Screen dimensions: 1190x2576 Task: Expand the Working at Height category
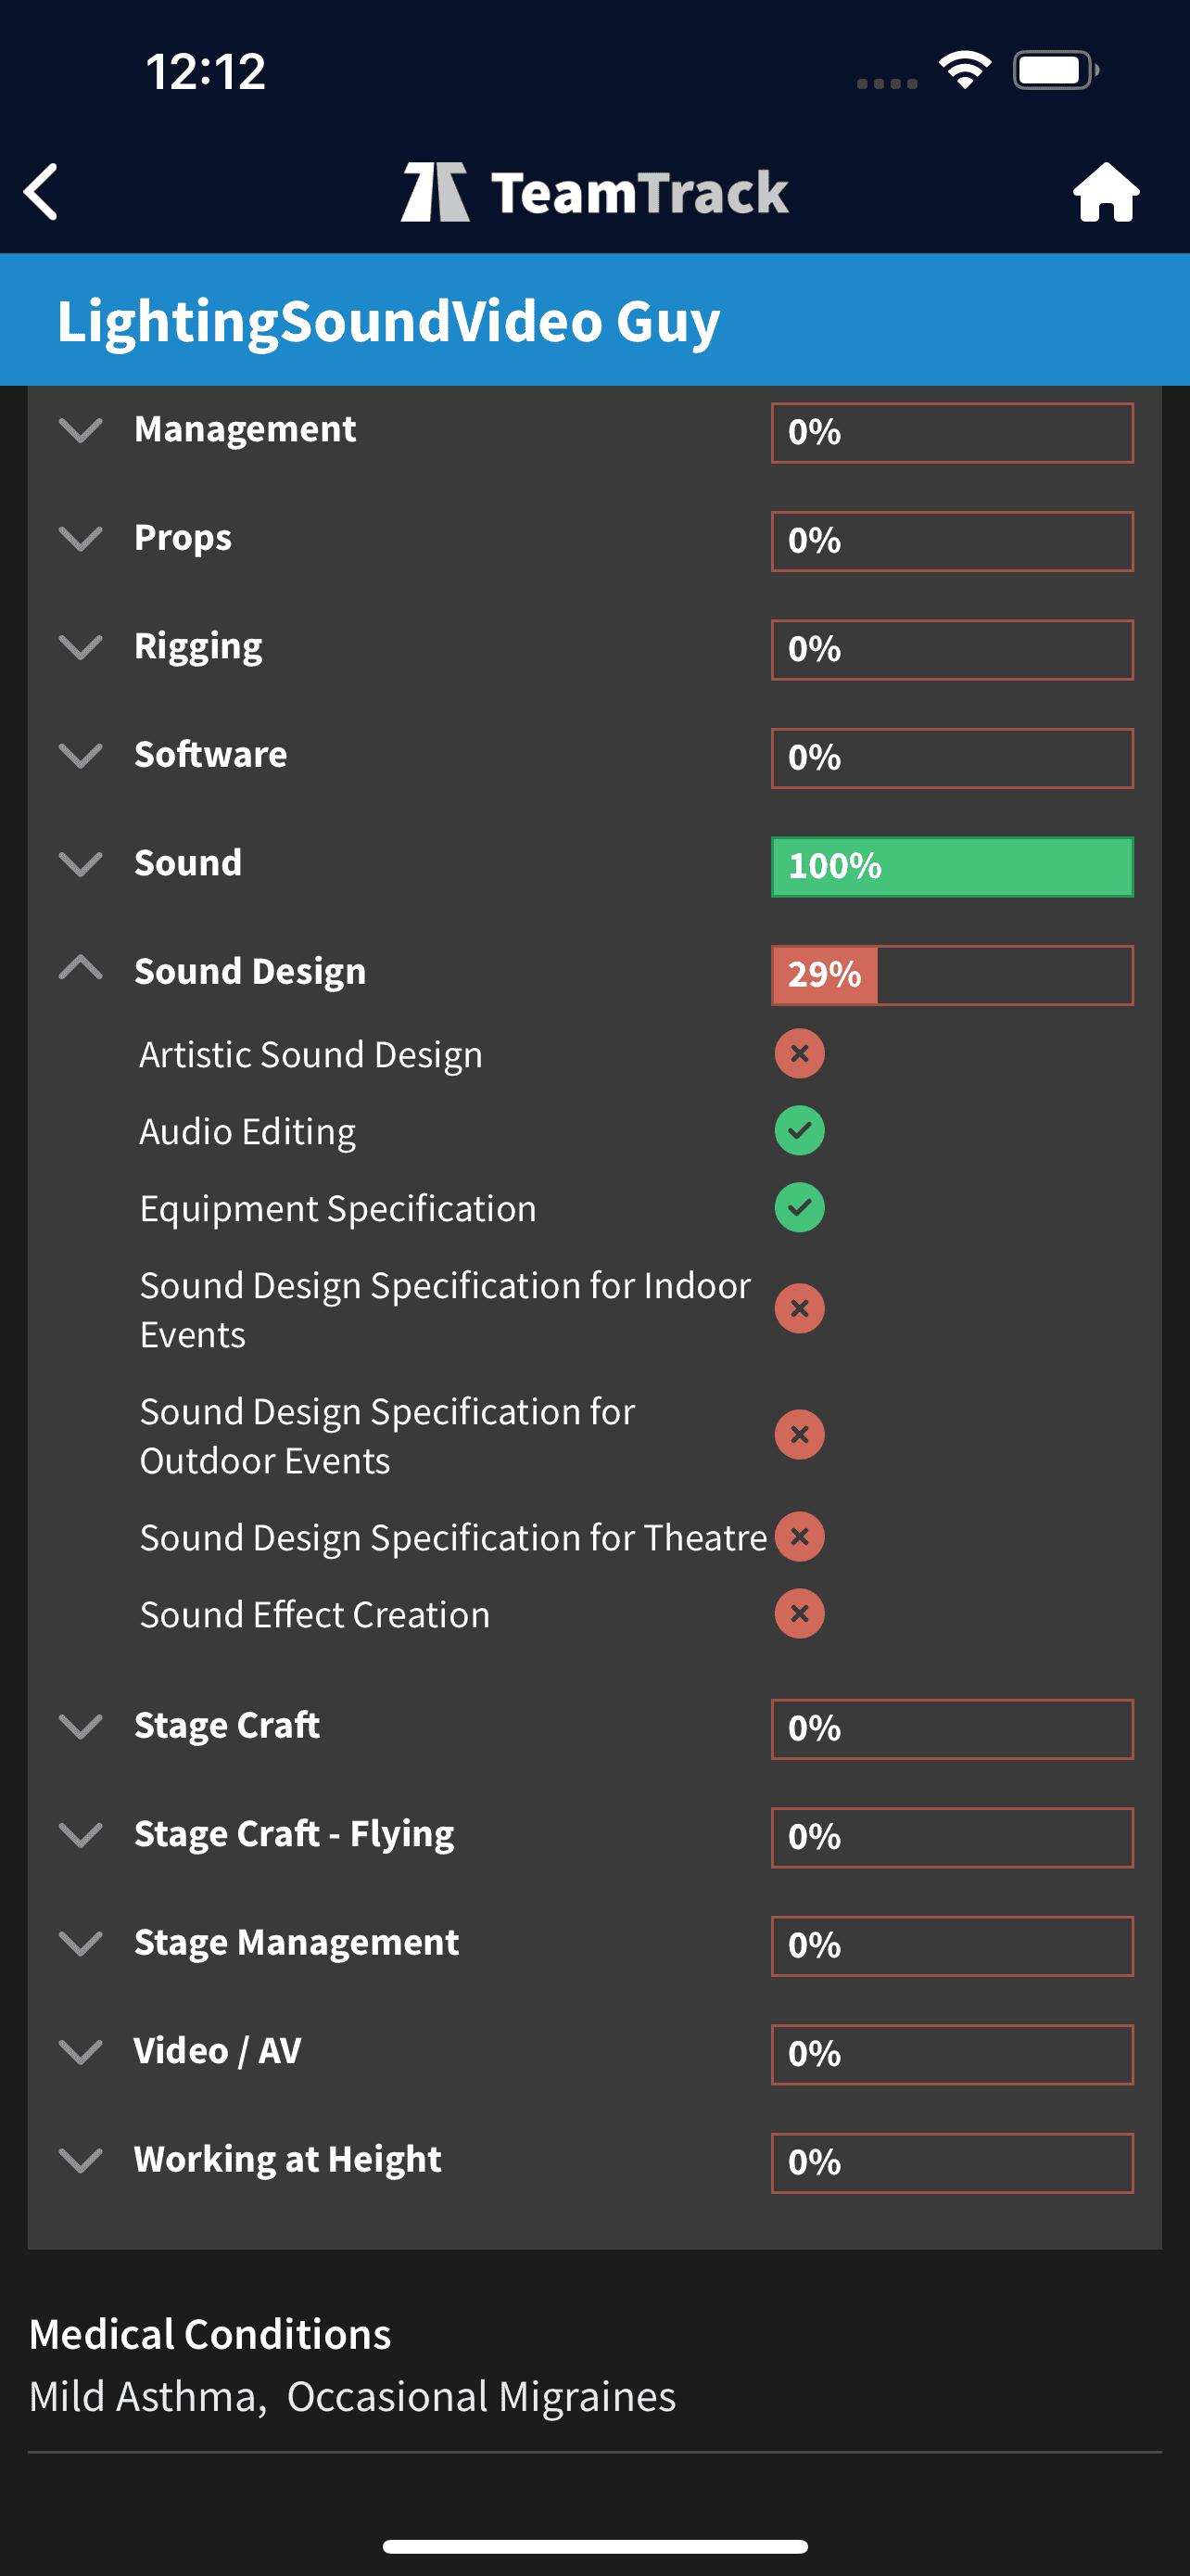(x=81, y=2160)
